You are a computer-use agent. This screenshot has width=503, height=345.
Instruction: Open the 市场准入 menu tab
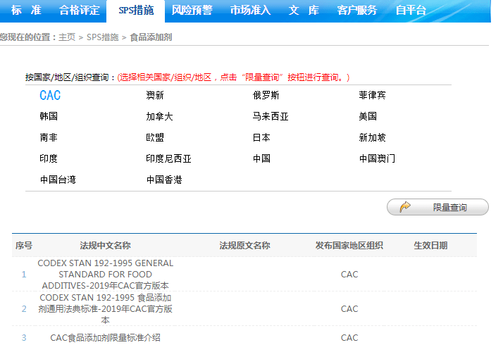(x=250, y=10)
